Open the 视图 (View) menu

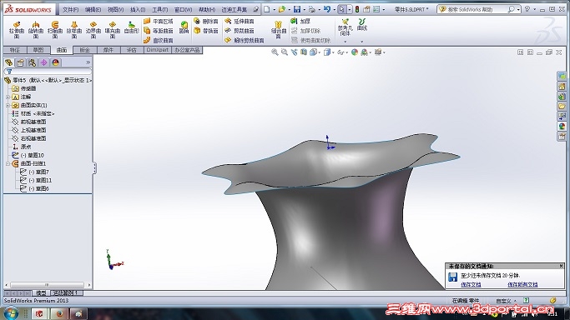point(116,9)
